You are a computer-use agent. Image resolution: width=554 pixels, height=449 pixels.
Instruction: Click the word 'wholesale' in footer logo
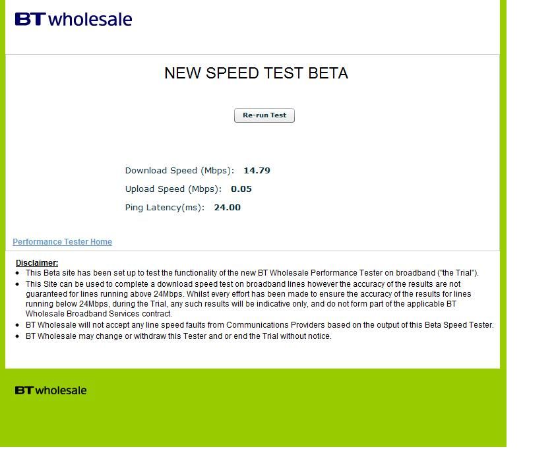tap(61, 390)
